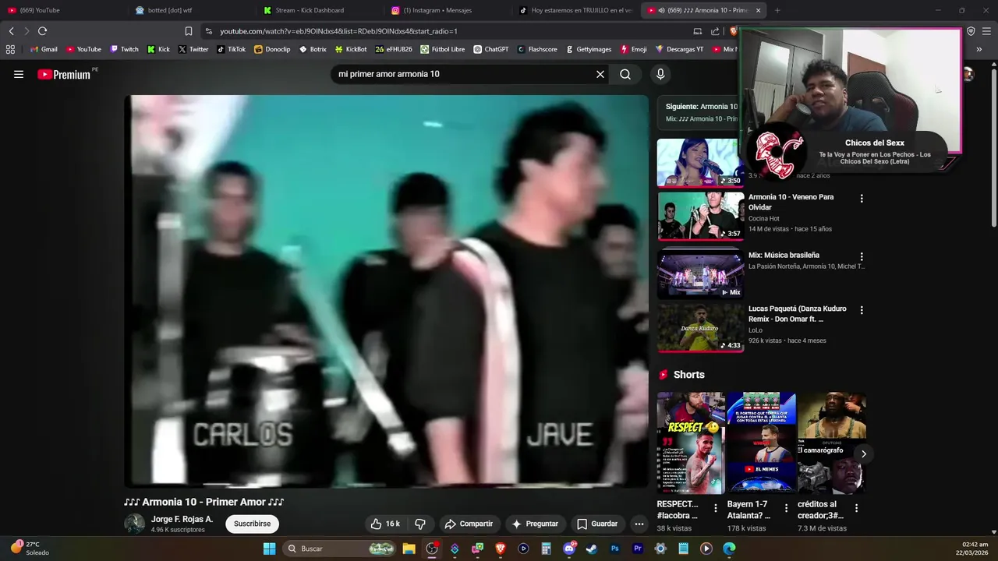Open the Gmail bookmark
The image size is (998, 561).
pos(44,49)
